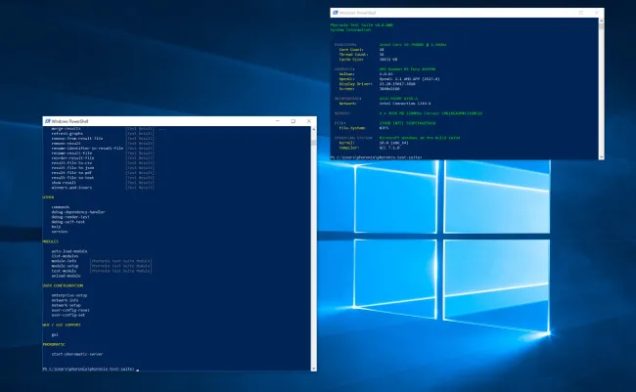Screen dimensions: 636x392
Task: Maximize the System Information PowerShell window
Action: (581, 13)
